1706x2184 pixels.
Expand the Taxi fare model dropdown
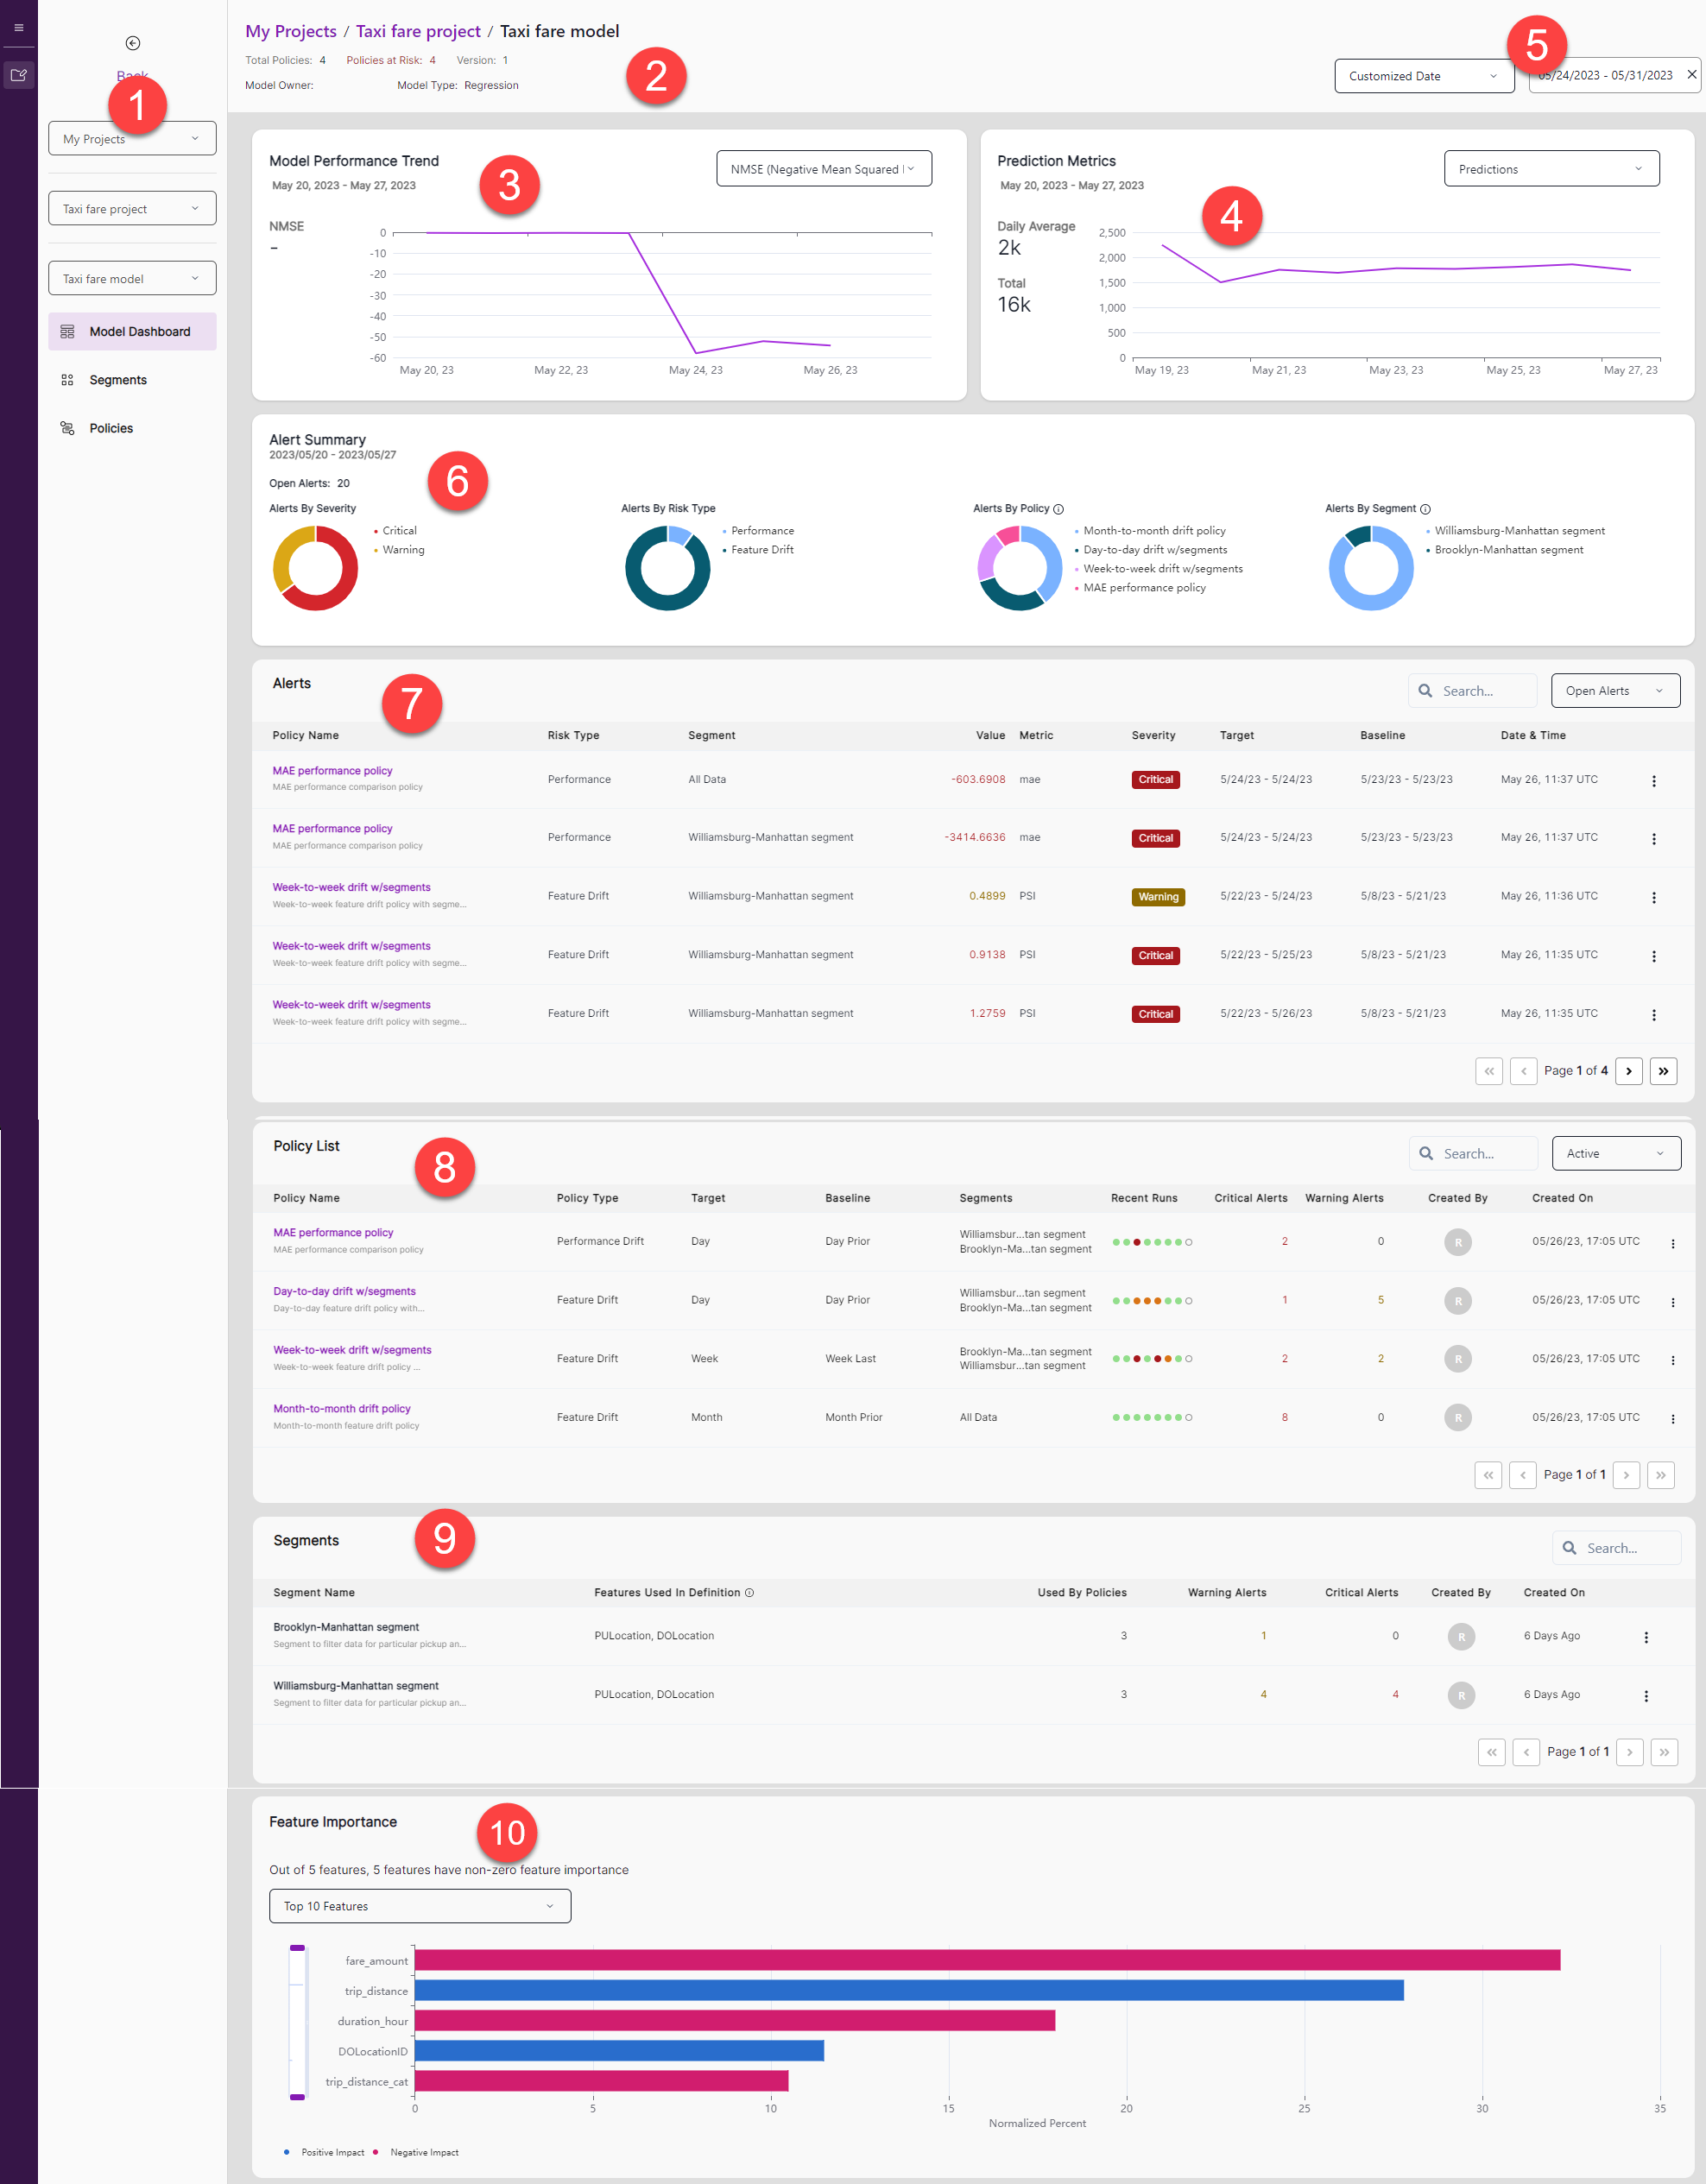(132, 278)
